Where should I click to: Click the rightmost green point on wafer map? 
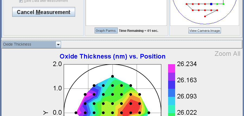pos(223,4)
